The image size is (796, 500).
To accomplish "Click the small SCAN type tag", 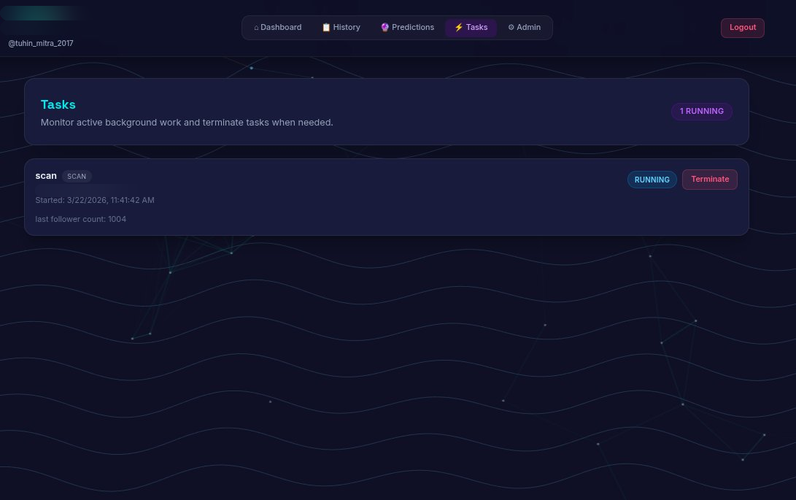I will coord(77,177).
